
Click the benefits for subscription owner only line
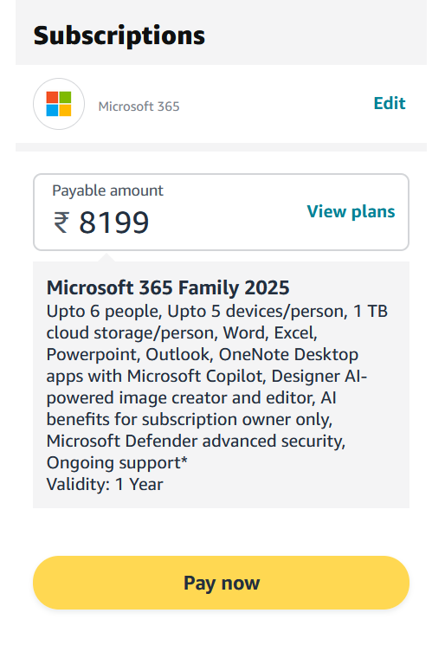pyautogui.click(x=190, y=420)
